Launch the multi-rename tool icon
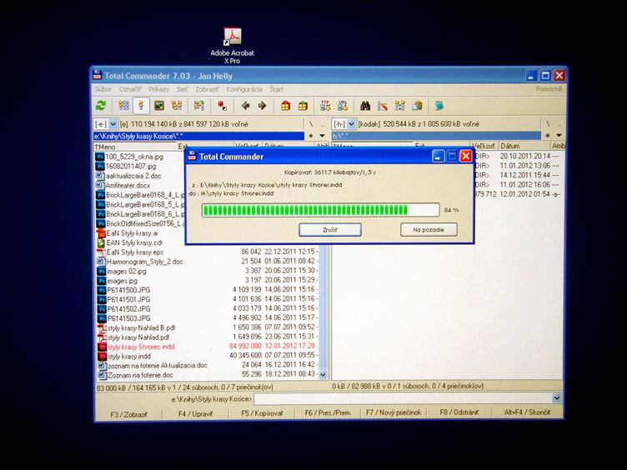This screenshot has width=627, height=470. pos(383,106)
